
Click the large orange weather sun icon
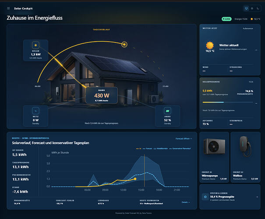click(x=210, y=45)
